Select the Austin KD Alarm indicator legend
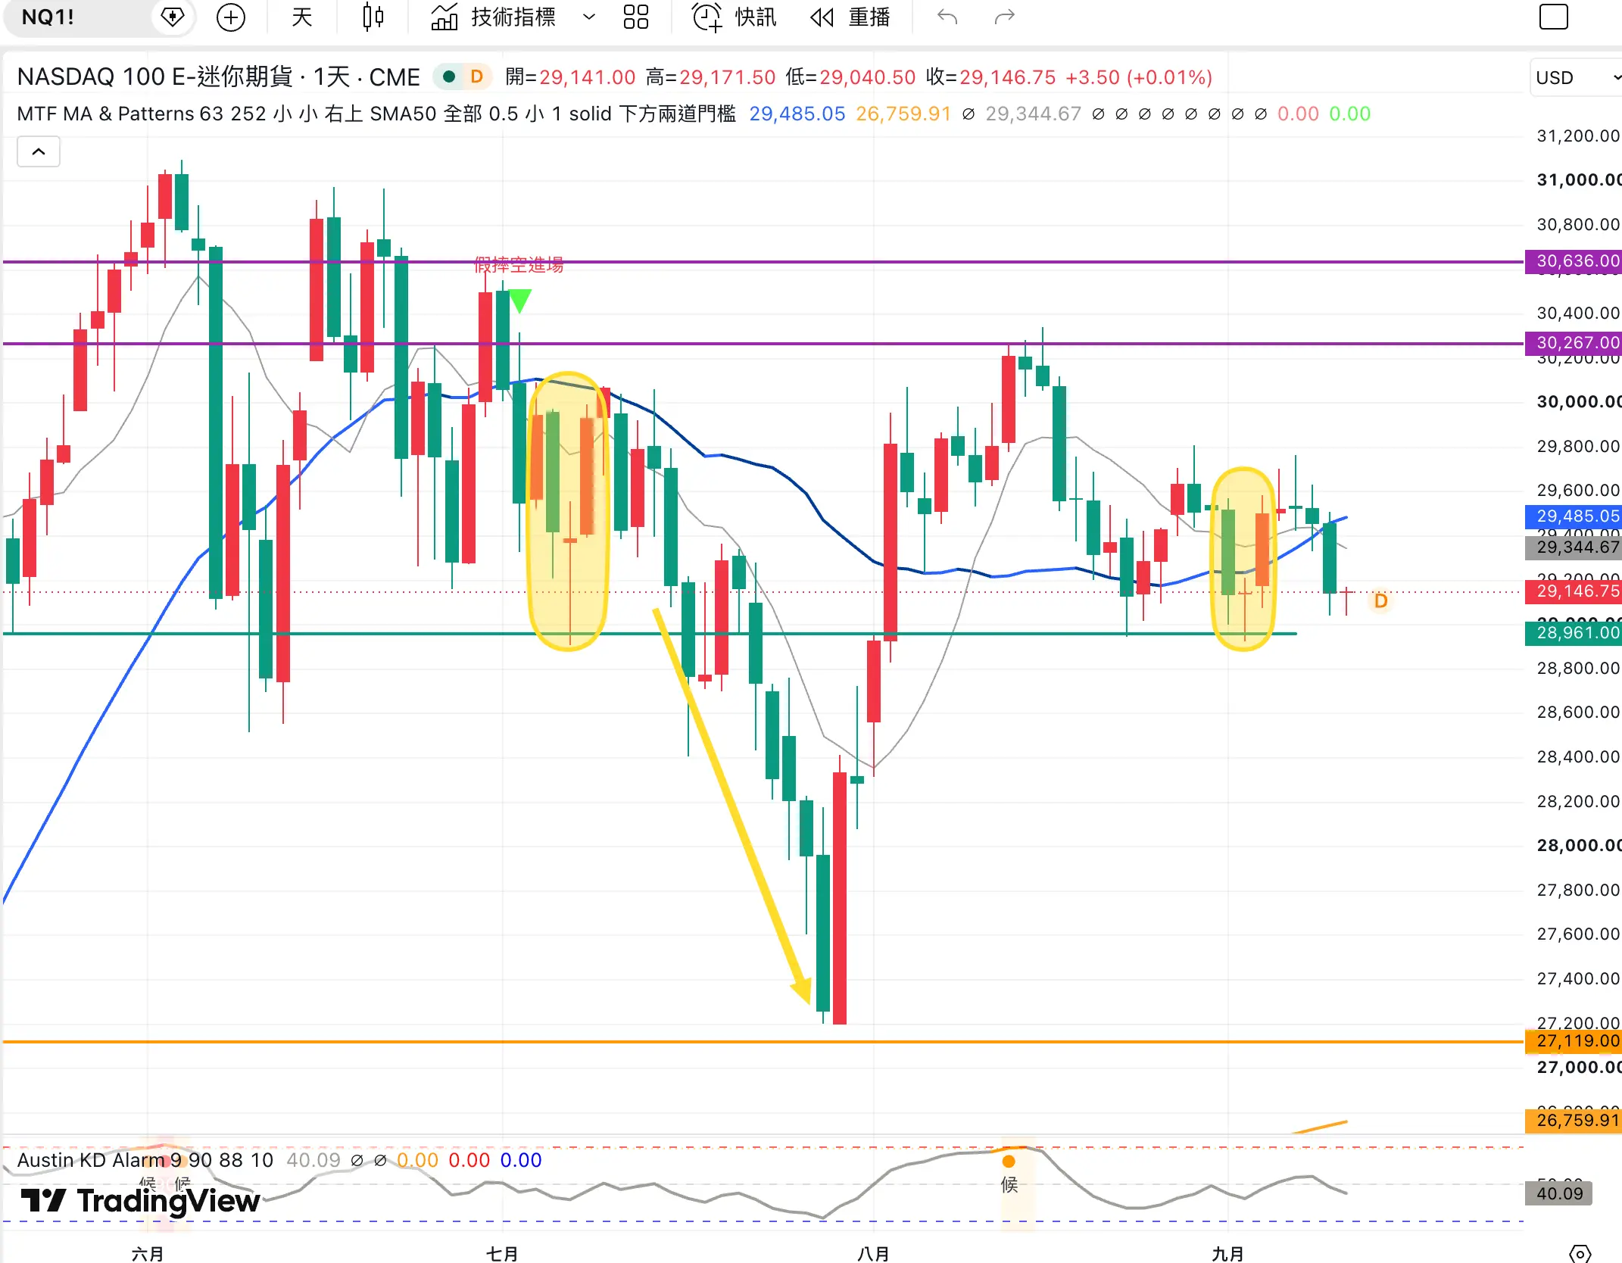 click(145, 1160)
